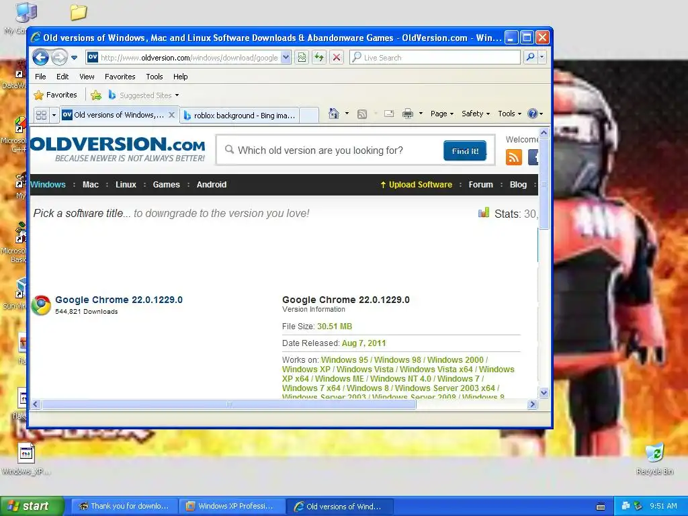688x516 pixels.
Task: Open a new blank tab
Action: click(309, 116)
